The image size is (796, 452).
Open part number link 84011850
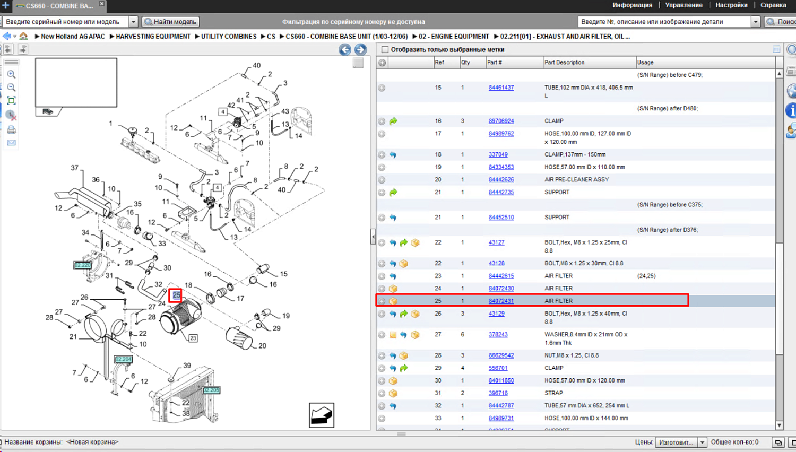pos(501,380)
